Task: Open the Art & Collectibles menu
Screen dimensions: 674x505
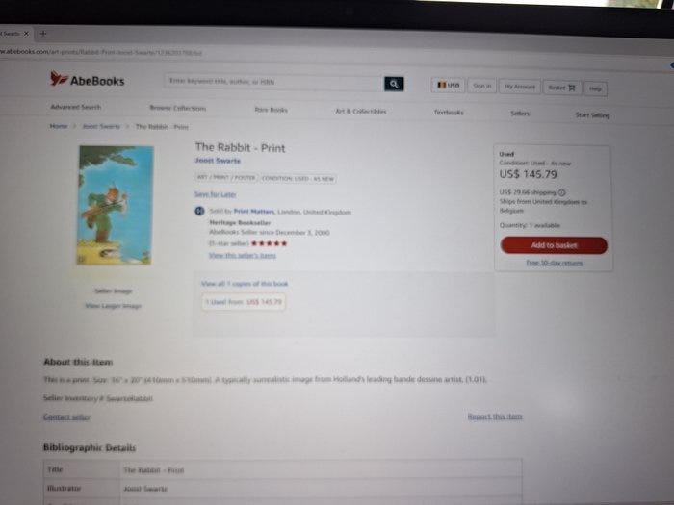Action: (x=361, y=112)
